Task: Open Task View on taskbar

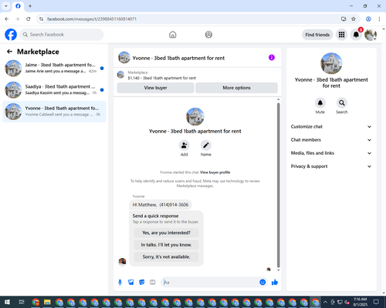Action: pos(22,302)
